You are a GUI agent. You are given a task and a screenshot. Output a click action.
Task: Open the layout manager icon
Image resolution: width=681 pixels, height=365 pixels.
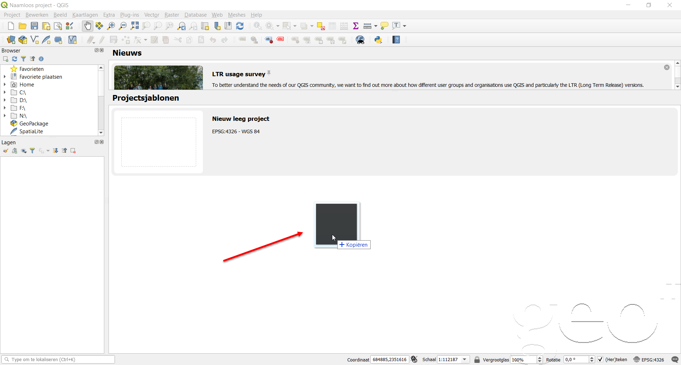(58, 26)
